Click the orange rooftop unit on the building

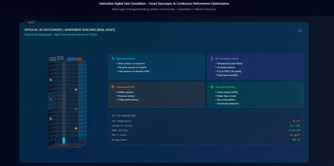[x=79, y=59]
